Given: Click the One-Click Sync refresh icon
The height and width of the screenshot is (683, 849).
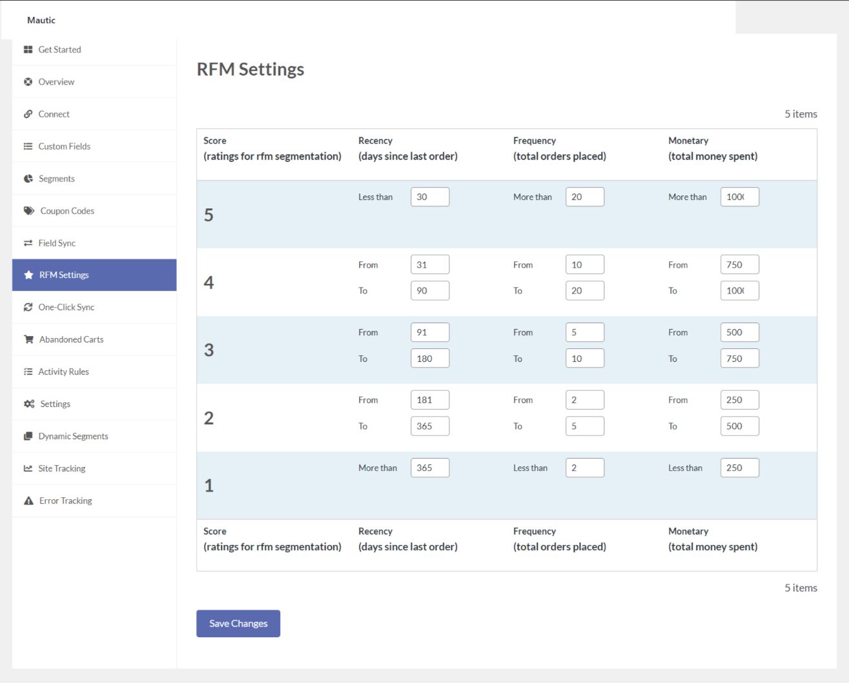Looking at the screenshot, I should [x=28, y=308].
